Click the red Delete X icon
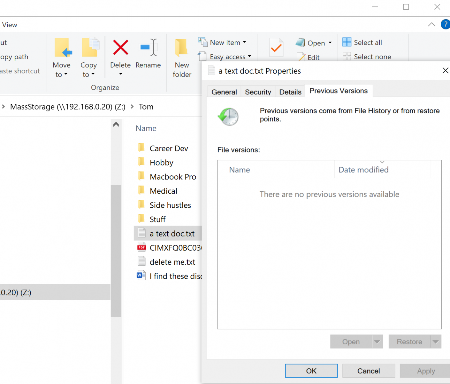Screen dimensions: 450x384 [120, 47]
